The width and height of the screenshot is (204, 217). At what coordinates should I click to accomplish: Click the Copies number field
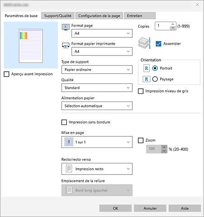[x=162, y=26]
